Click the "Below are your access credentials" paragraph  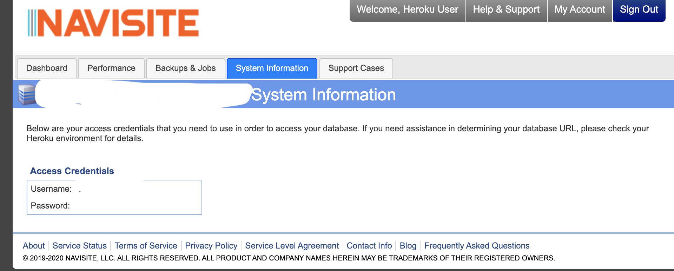(338, 133)
